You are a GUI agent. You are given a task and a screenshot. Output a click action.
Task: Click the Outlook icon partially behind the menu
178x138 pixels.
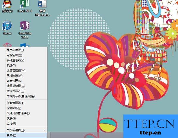tap(25, 45)
